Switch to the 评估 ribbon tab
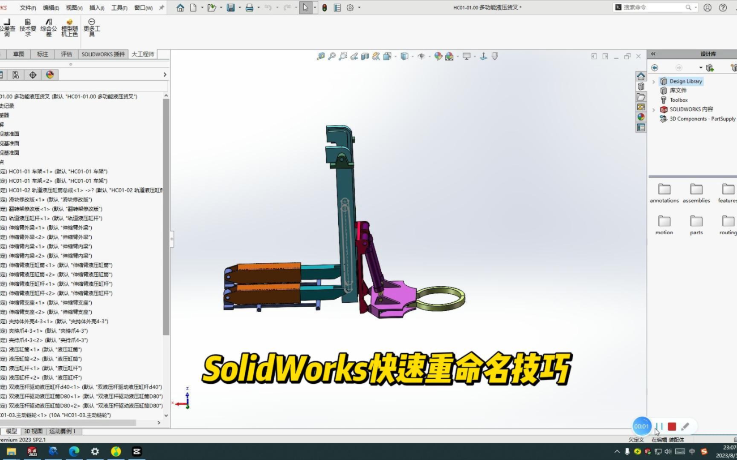The width and height of the screenshot is (737, 460). click(x=67, y=54)
